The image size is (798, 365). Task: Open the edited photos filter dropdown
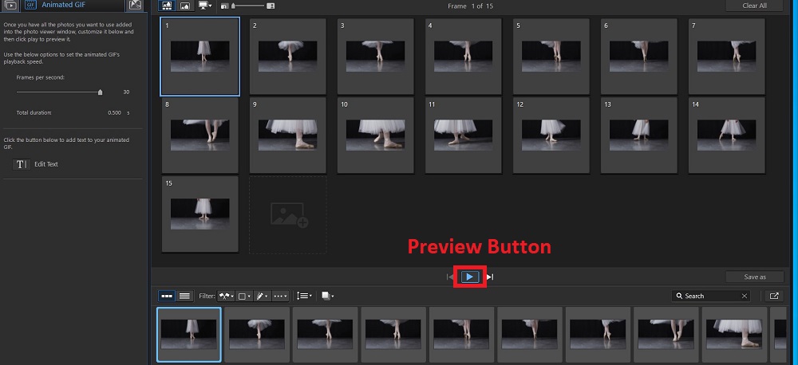click(x=262, y=296)
